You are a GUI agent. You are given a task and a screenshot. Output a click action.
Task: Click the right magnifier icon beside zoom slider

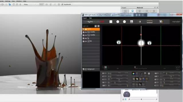pyautogui.click(x=156, y=99)
